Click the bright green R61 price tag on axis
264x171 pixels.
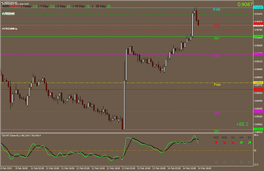(258, 36)
